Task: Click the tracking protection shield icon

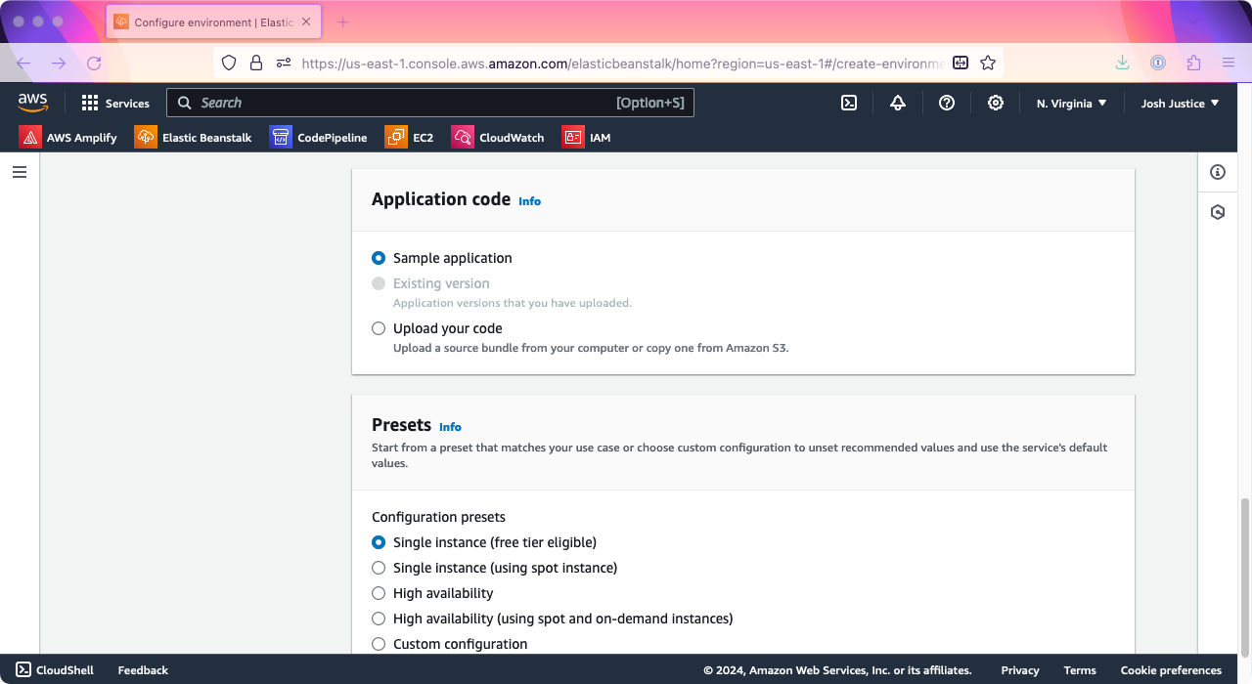Action: click(229, 63)
